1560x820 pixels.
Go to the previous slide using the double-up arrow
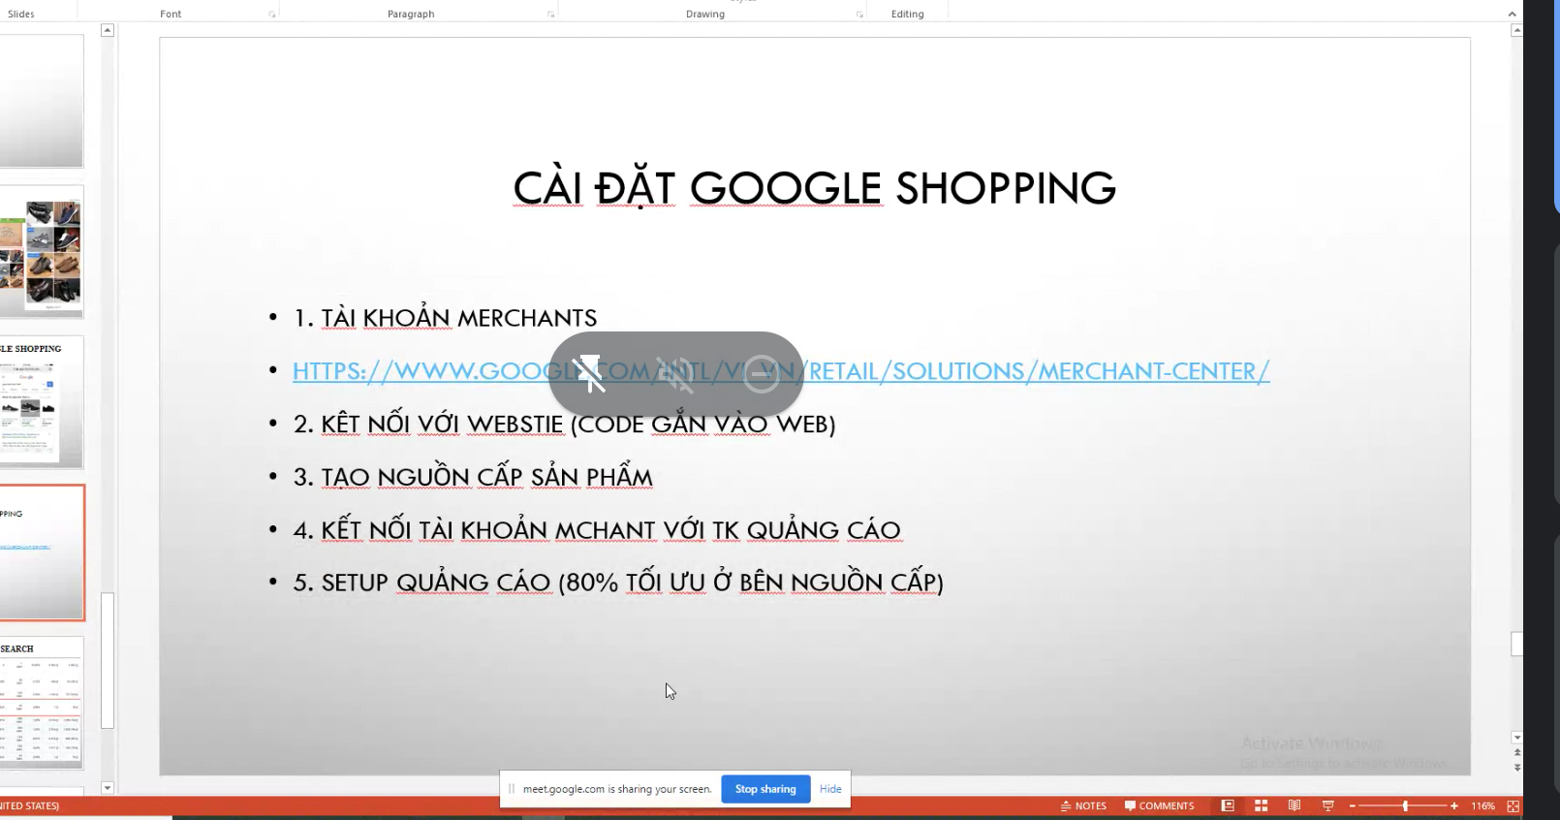(x=1517, y=752)
